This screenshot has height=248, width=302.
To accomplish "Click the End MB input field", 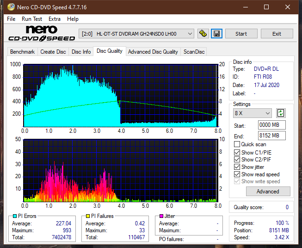I will pos(271,136).
